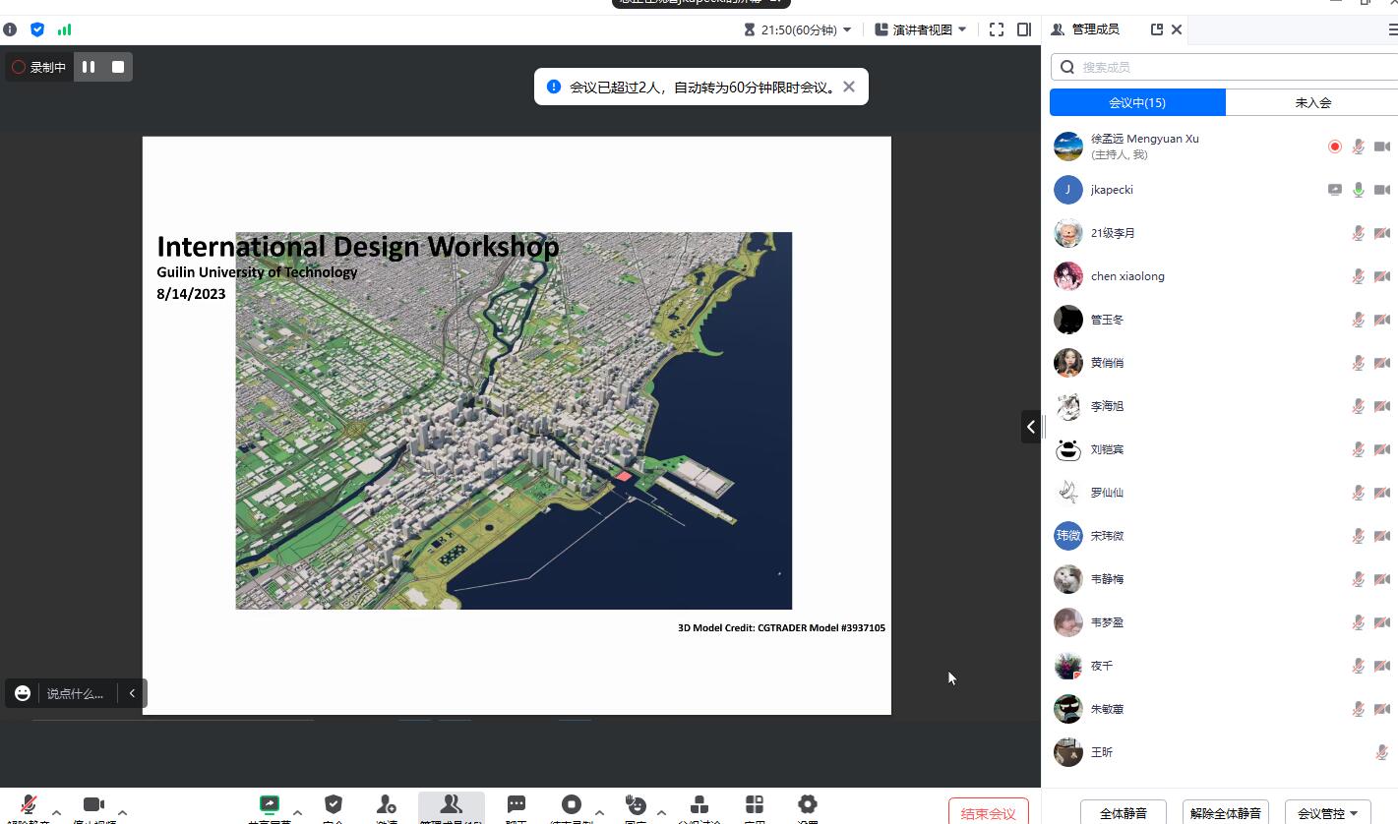Open breakout rooms (分组讨论) icon
Image resolution: width=1398 pixels, height=824 pixels.
tap(699, 805)
